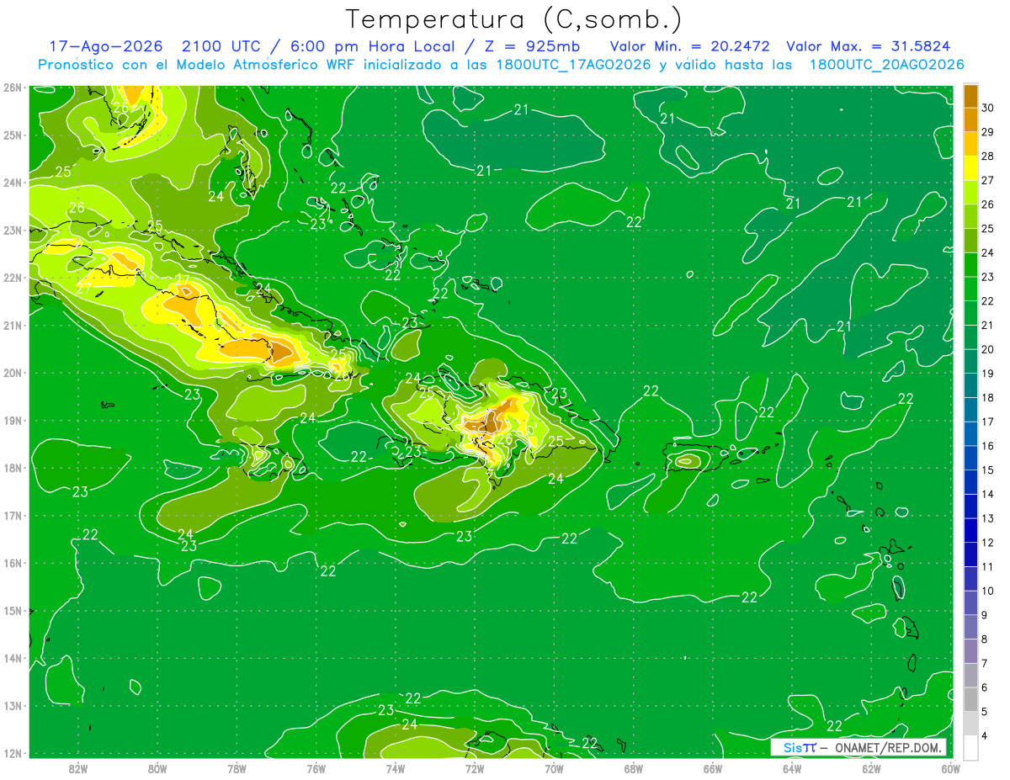Click the 15N latitude axis label

tap(12, 610)
